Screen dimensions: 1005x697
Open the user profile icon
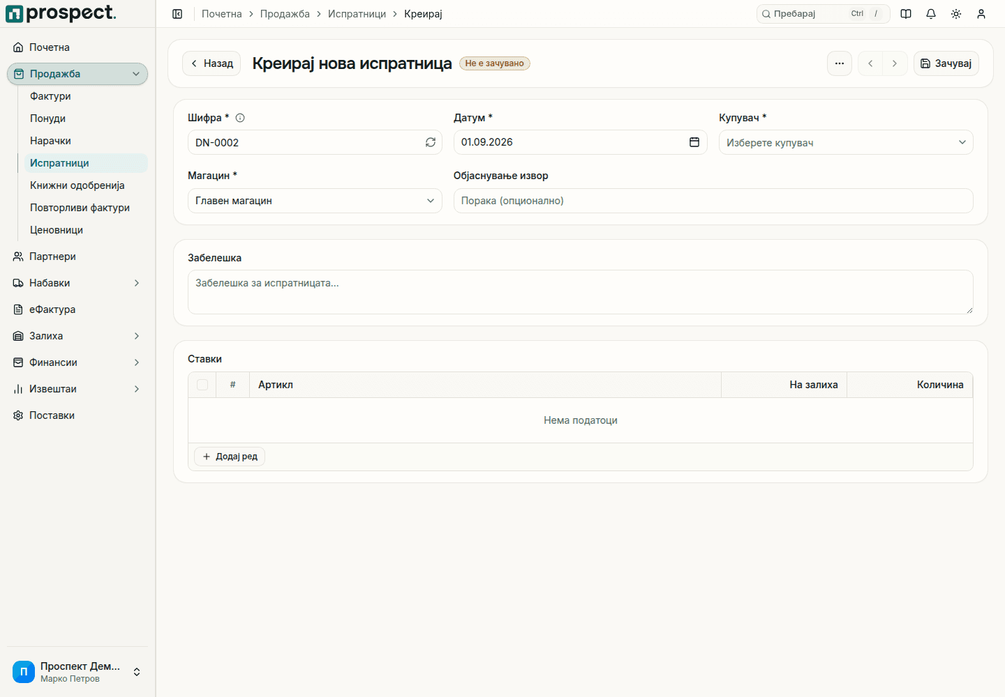pos(981,14)
